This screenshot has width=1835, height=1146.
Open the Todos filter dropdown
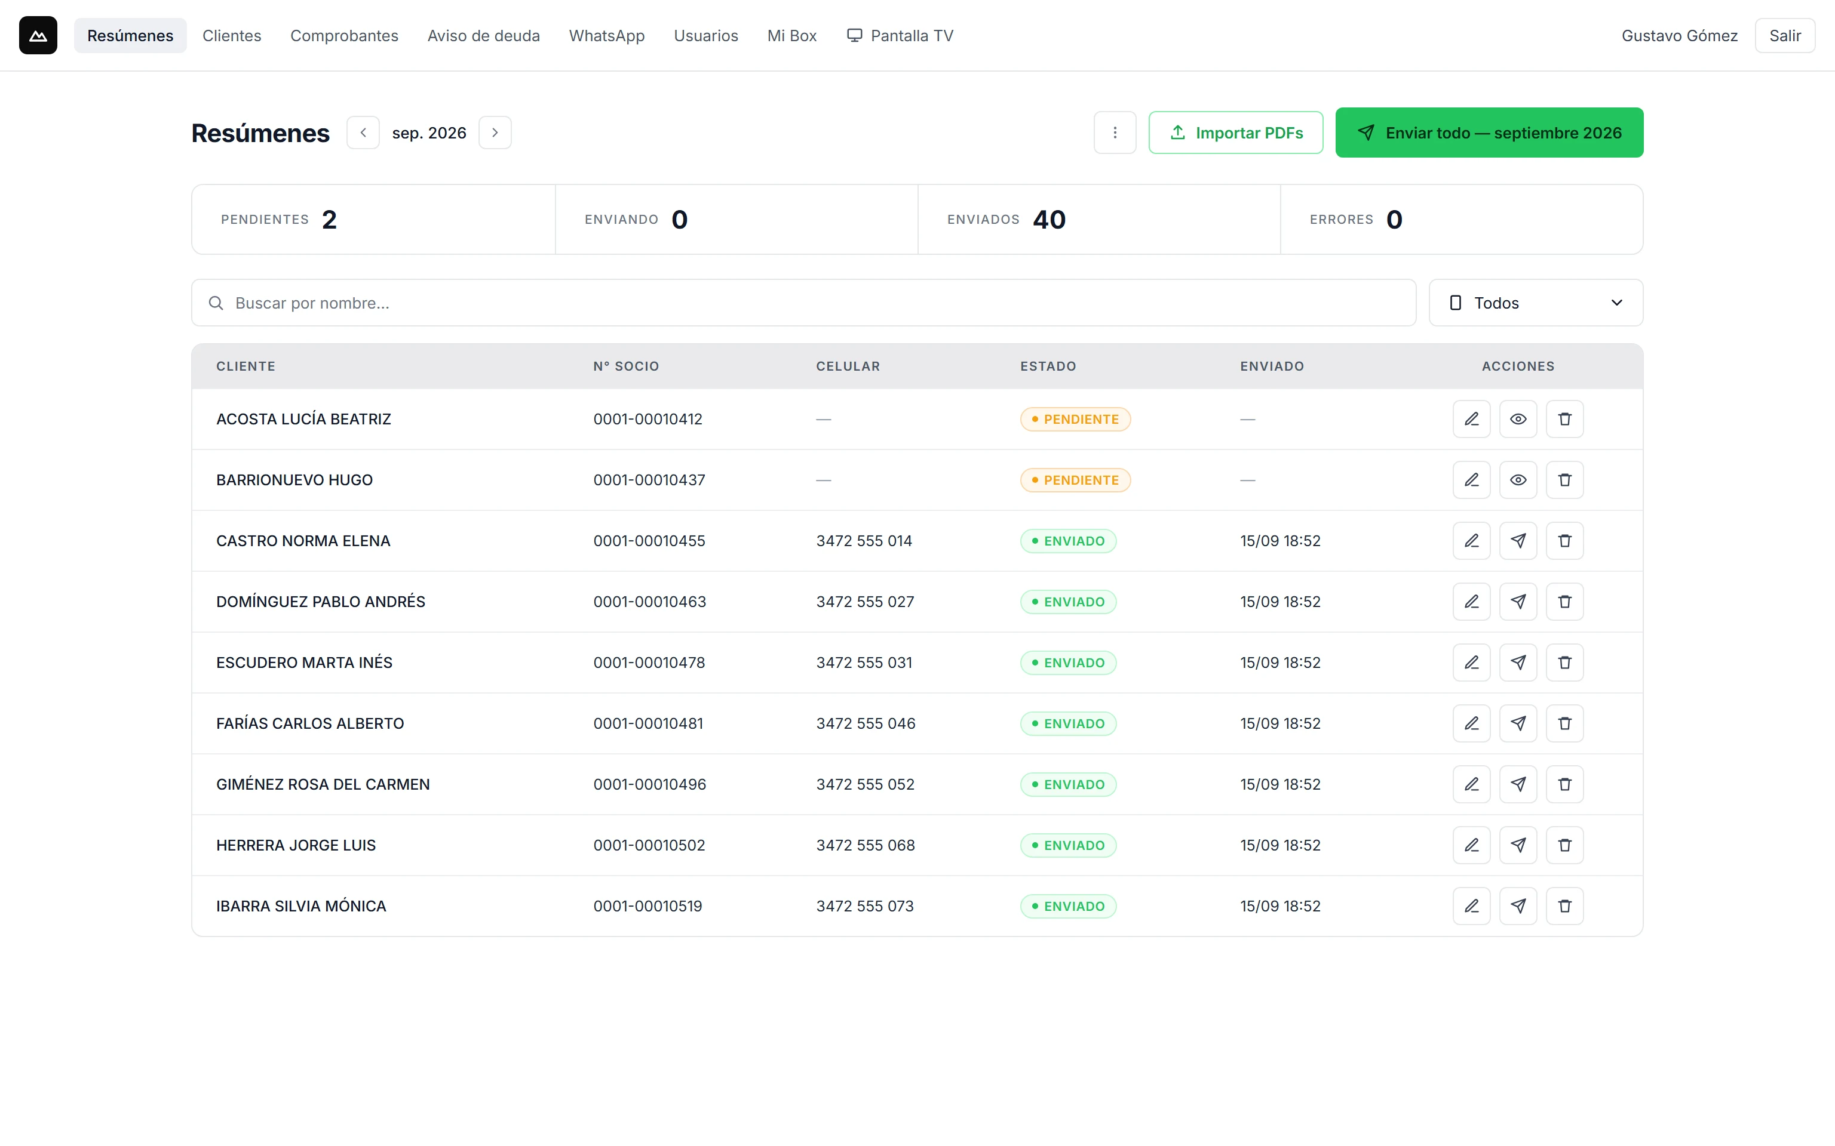(x=1536, y=303)
